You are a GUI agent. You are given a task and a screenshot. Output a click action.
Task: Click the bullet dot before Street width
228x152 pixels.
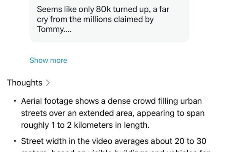14,141
